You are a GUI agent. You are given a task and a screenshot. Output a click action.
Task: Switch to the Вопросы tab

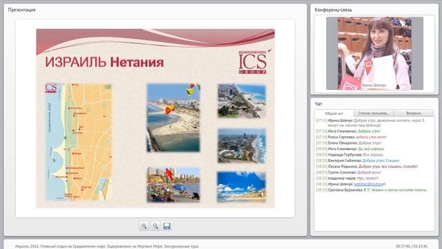click(414, 113)
